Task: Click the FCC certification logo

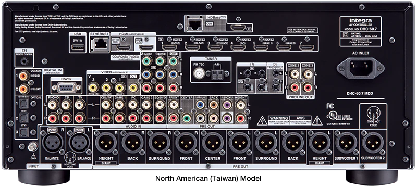Action: pyautogui.click(x=330, y=106)
